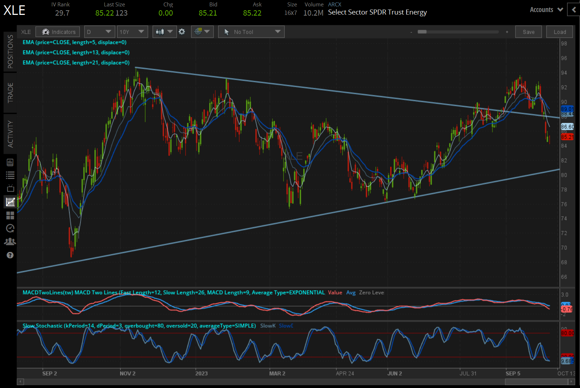Open the grid layout icon in sidebar
580x388 pixels.
(10, 215)
